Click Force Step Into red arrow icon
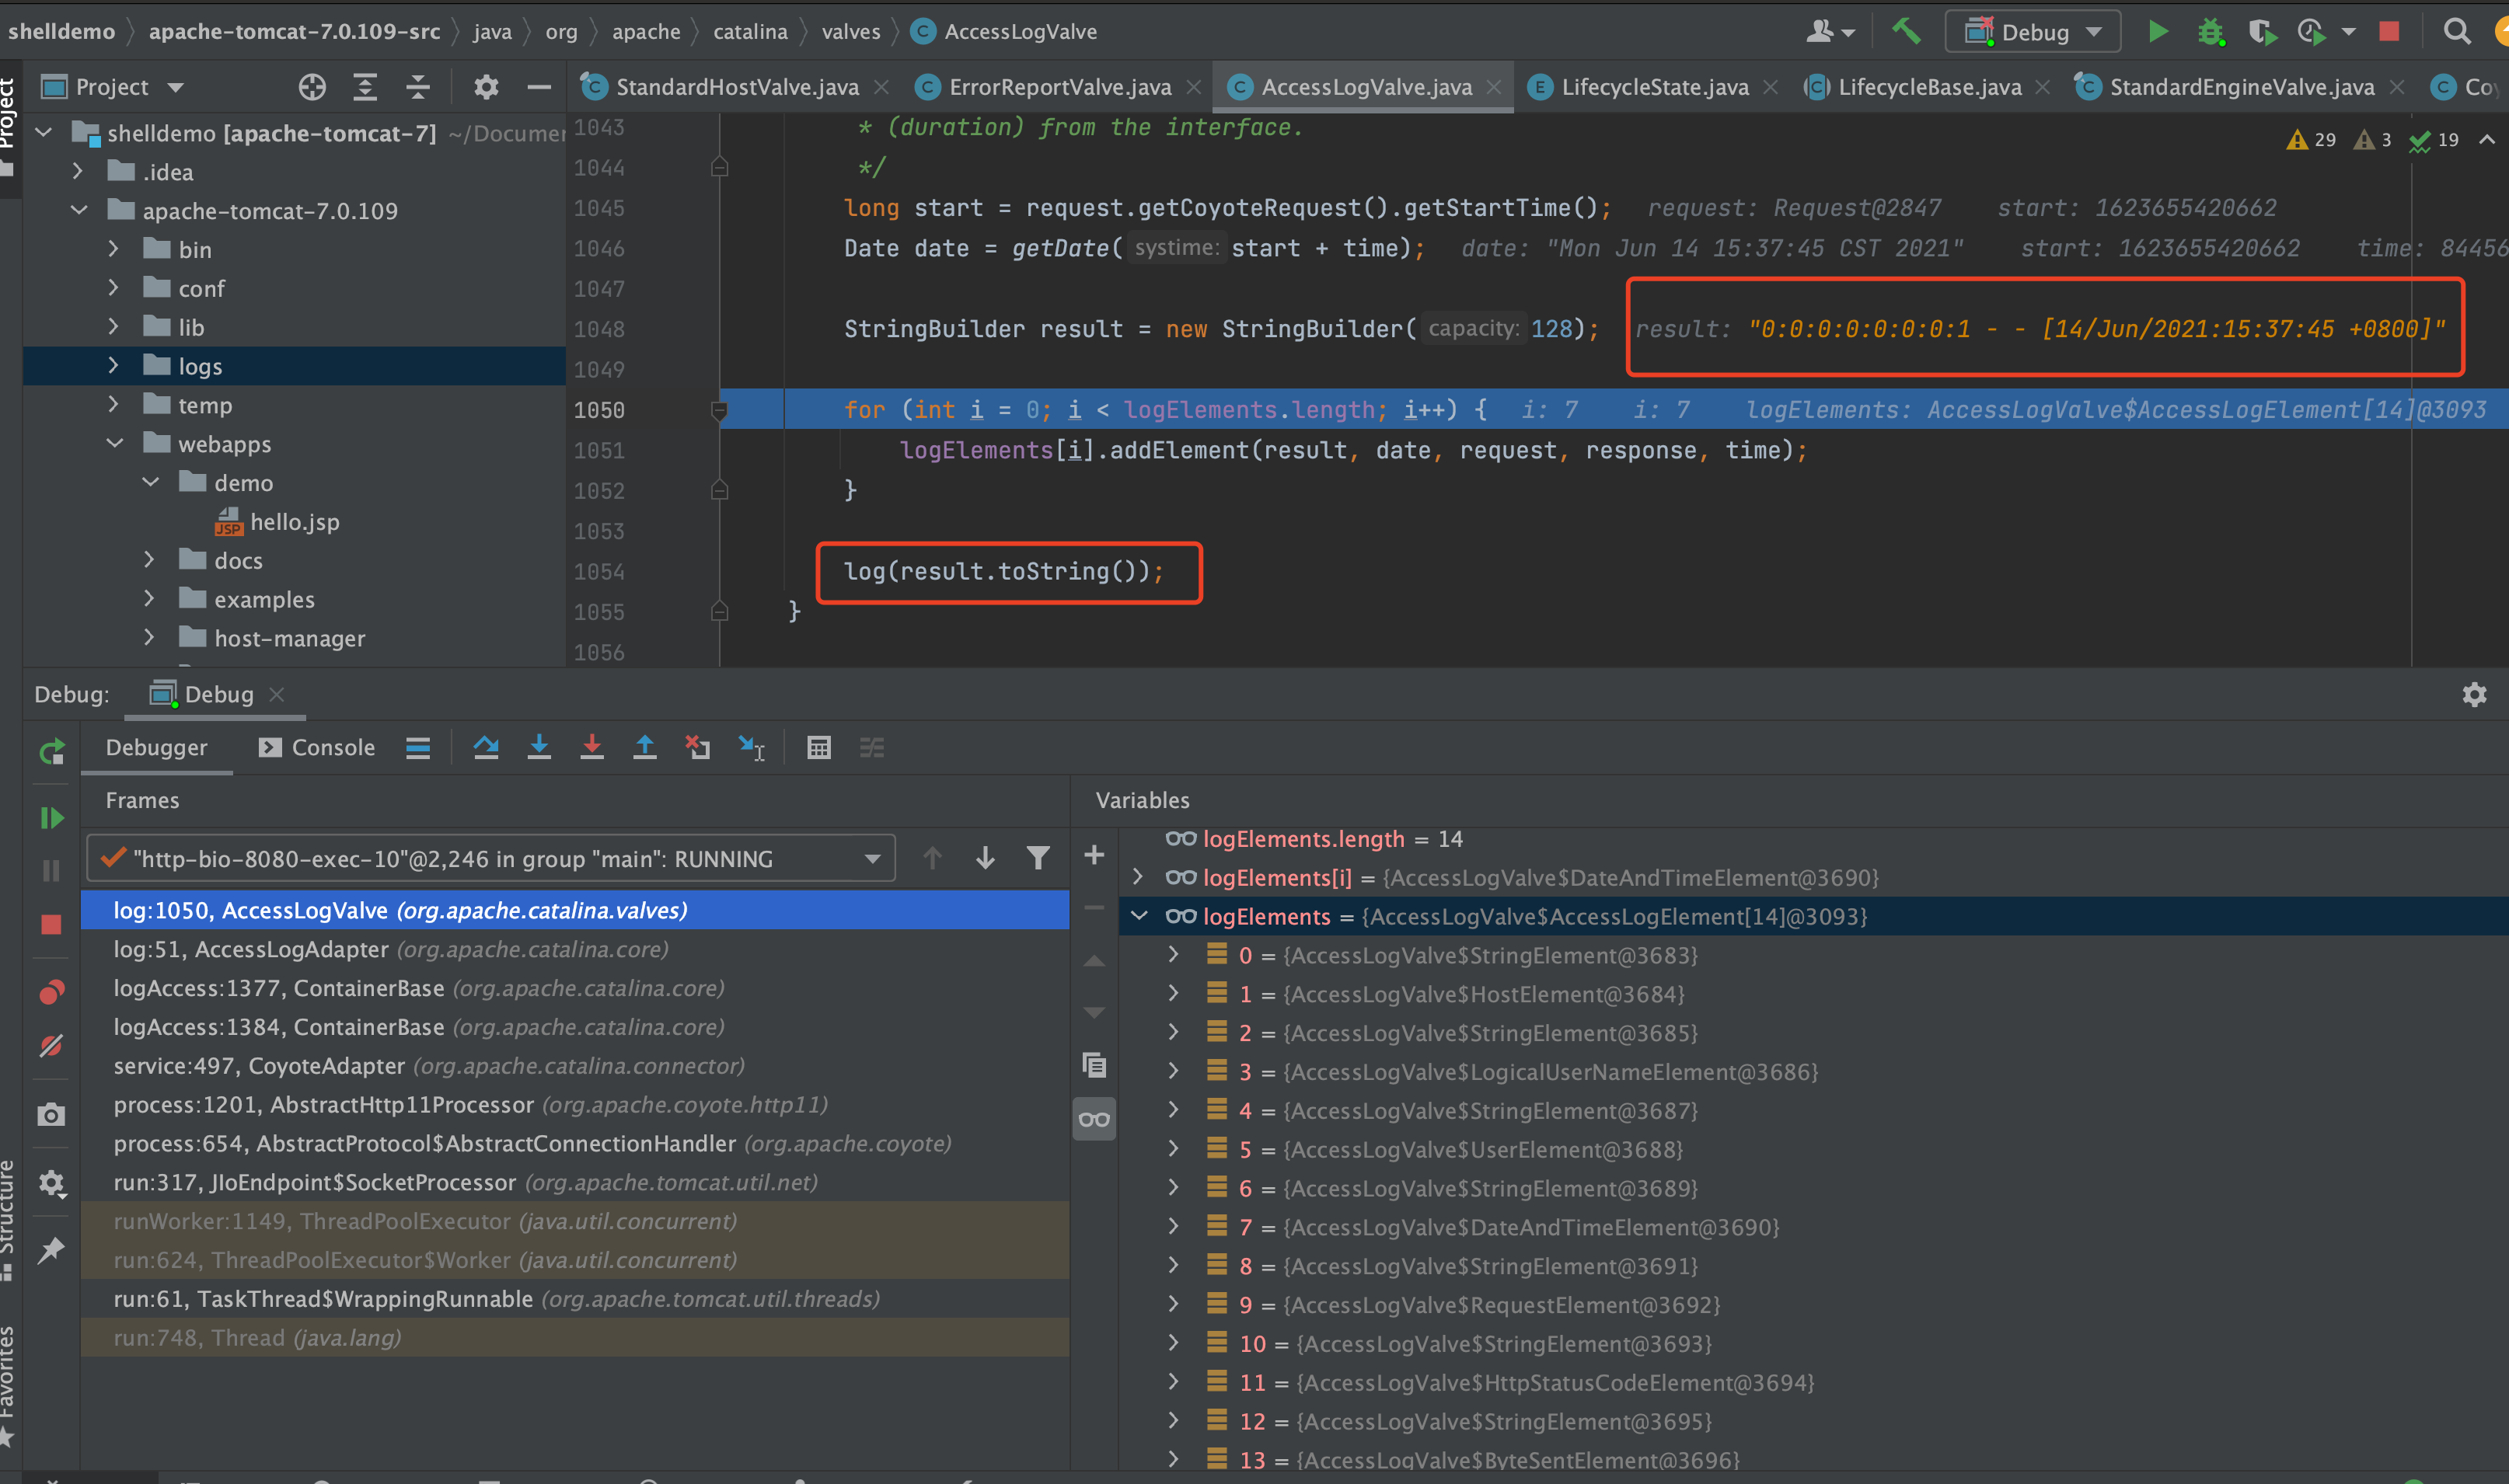 (592, 747)
